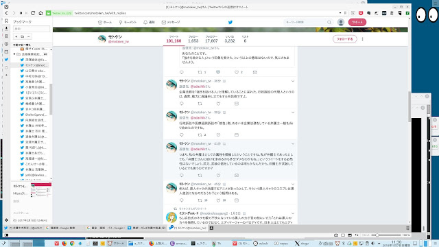Open the chevron menu on 41-minute tweet
Image resolution: width=439 pixels, height=247 pixels.
[293, 144]
